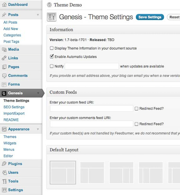Image resolution: width=180 pixels, height=195 pixels.
Task: Open Widgets under Appearance
Action: 10,143
